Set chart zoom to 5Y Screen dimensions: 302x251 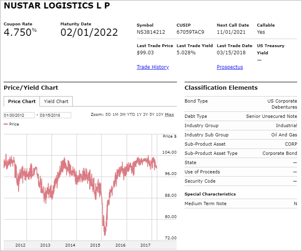click(152, 115)
